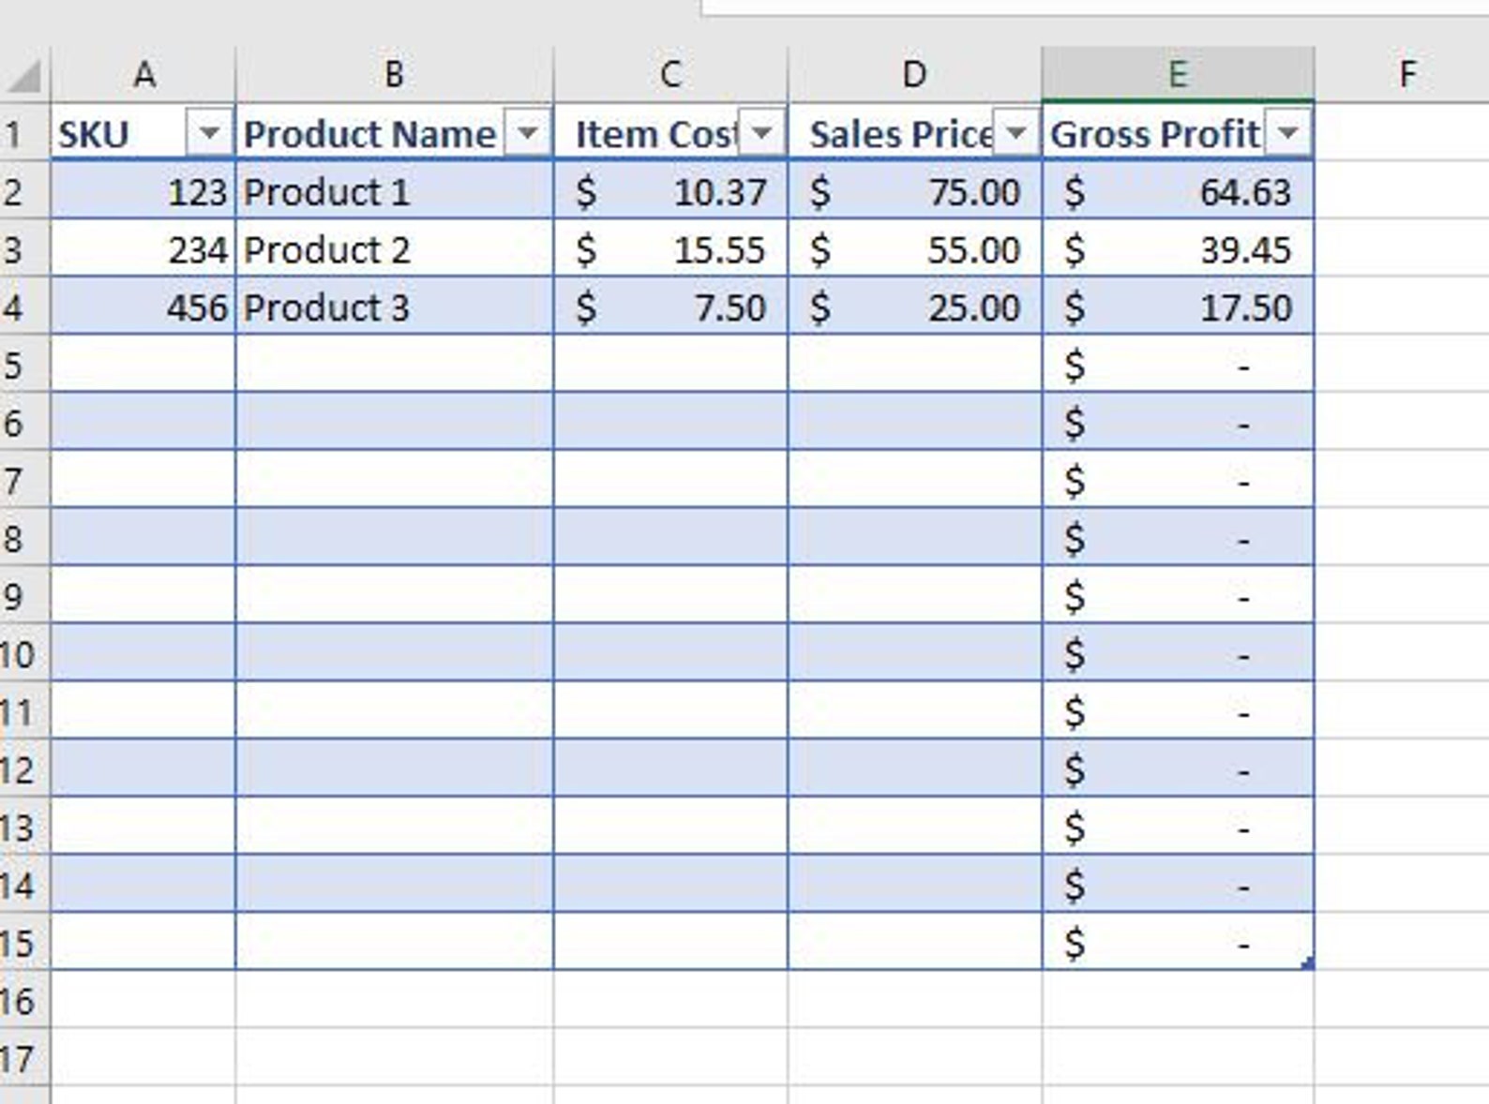The image size is (1489, 1104).
Task: Select the Product 1 cell
Action: (x=395, y=192)
